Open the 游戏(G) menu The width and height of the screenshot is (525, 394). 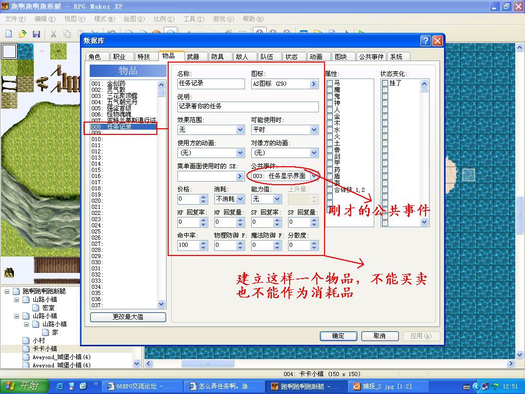click(x=224, y=19)
